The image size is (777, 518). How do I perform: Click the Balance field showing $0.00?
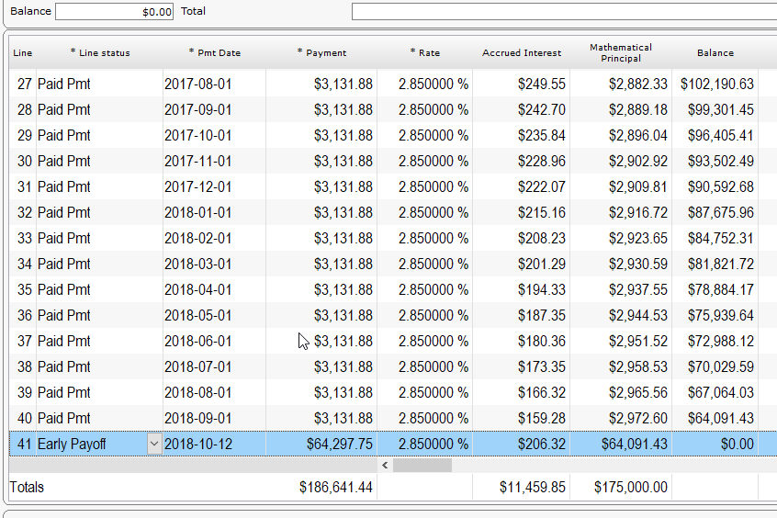115,11
